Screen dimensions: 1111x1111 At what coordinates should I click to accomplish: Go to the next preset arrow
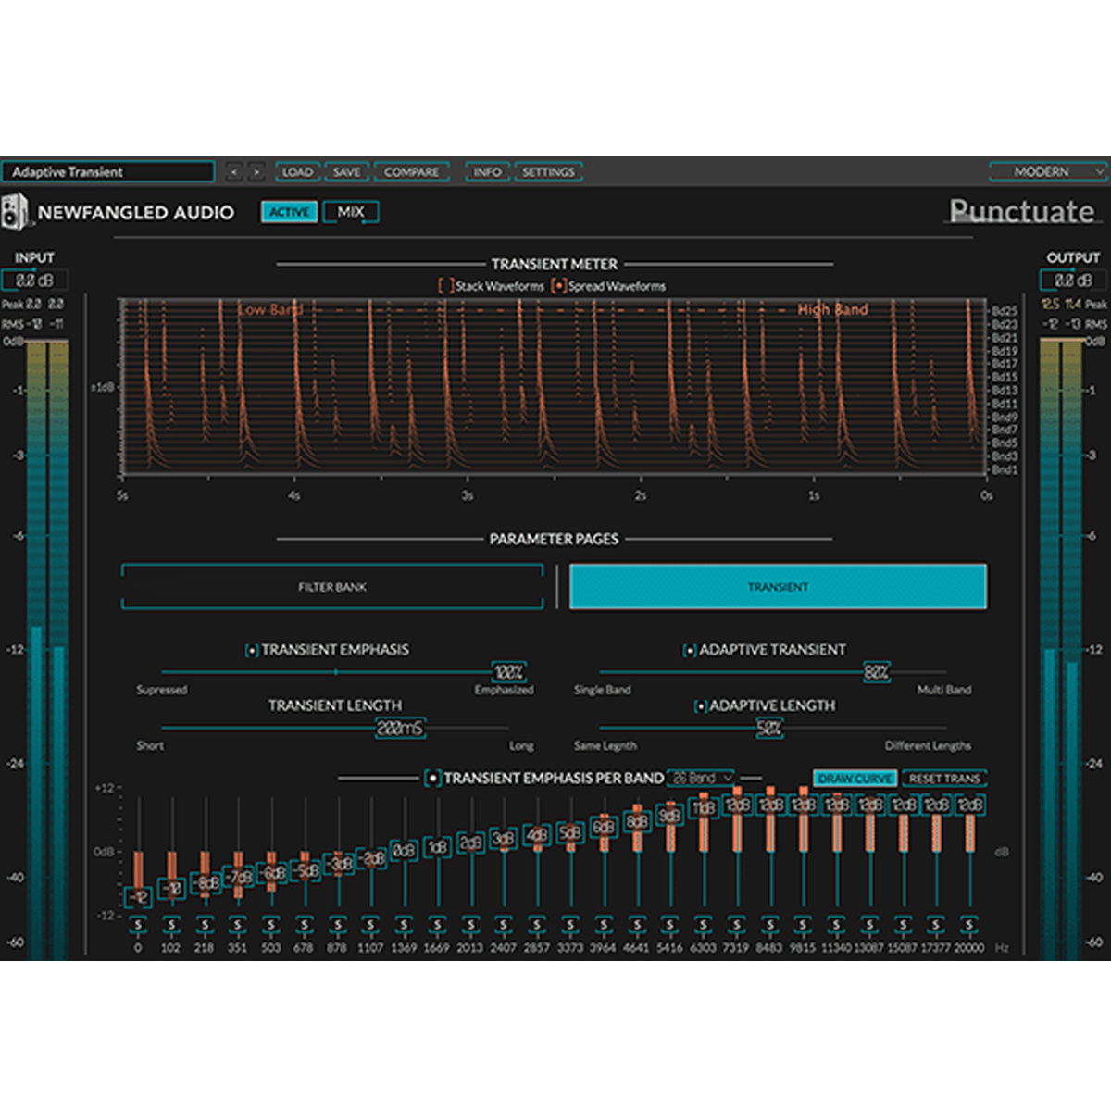[256, 172]
